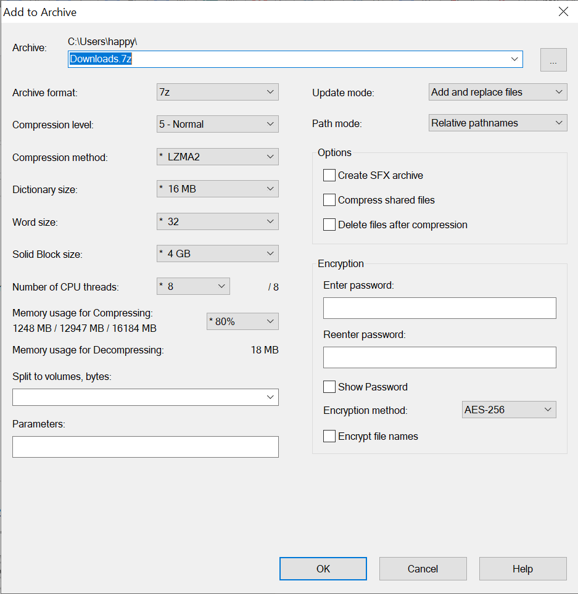This screenshot has height=594, width=578.
Task: Open the Path mode dropdown
Action: pyautogui.click(x=497, y=123)
